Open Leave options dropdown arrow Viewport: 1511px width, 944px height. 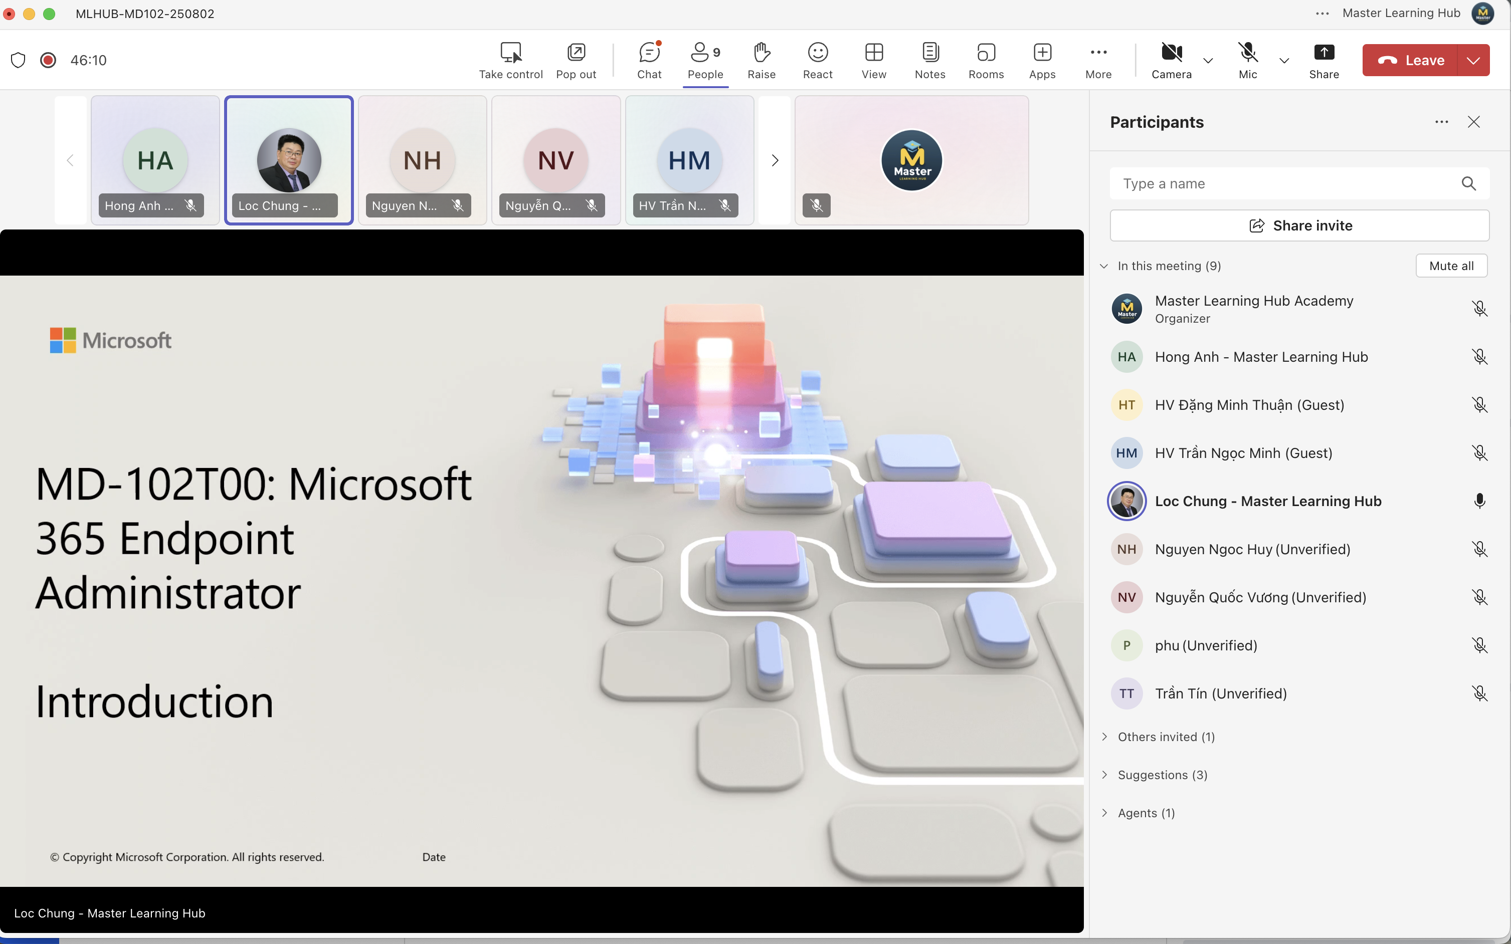click(1473, 60)
